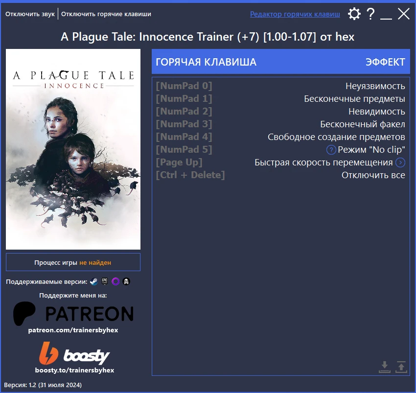Click the skull version compatibility icon
416x393 pixels.
tap(127, 281)
